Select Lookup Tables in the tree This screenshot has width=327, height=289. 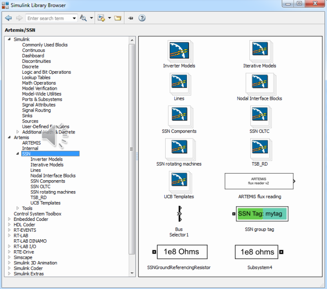click(x=36, y=78)
